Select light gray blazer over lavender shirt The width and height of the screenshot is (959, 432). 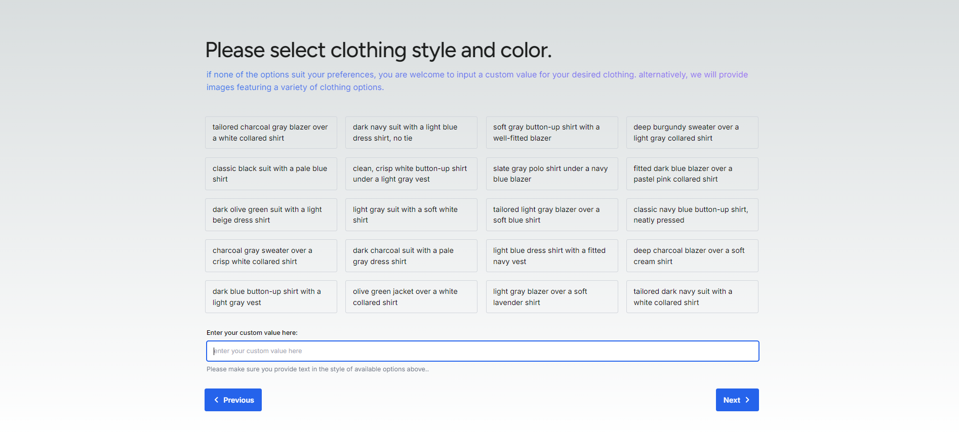coord(551,296)
